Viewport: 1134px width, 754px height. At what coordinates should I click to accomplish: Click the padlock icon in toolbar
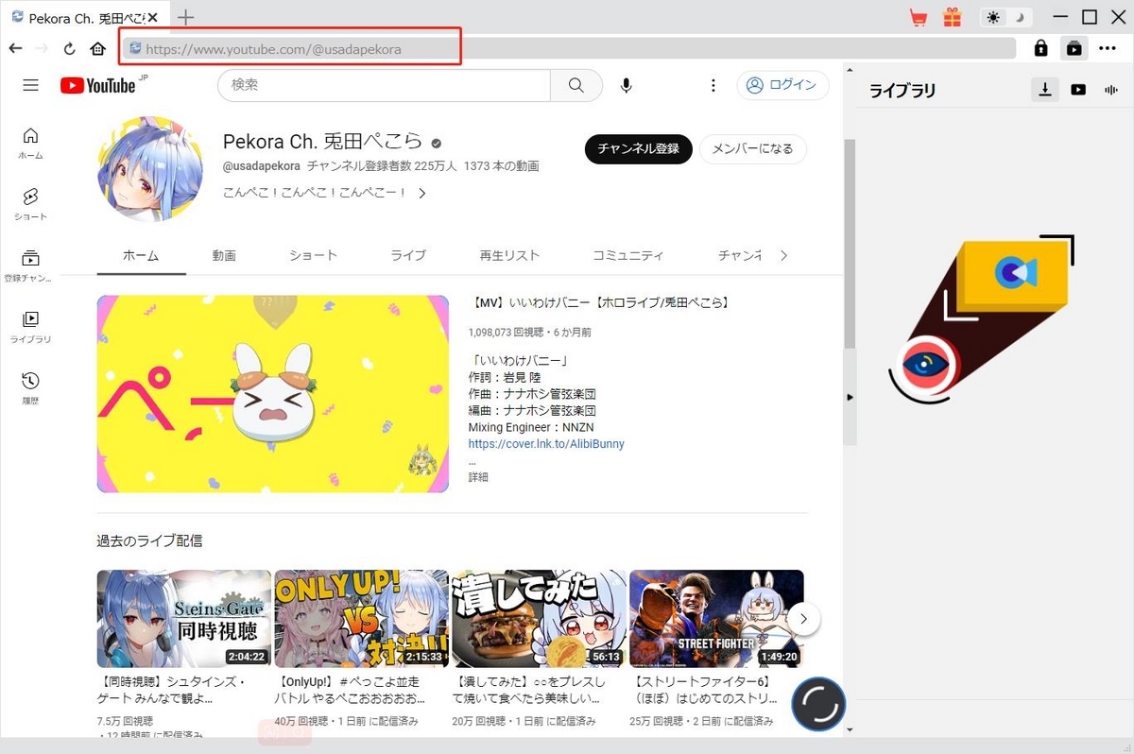click(1040, 48)
